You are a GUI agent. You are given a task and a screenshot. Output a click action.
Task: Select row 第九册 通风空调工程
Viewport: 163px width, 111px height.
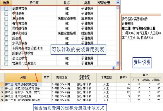(x=23, y=96)
